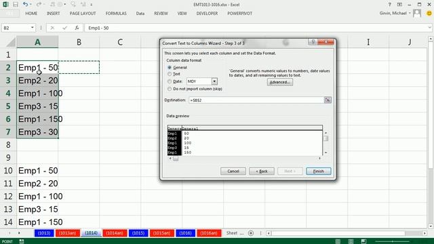
Task: Click the Advanced... button
Action: [x=280, y=82]
